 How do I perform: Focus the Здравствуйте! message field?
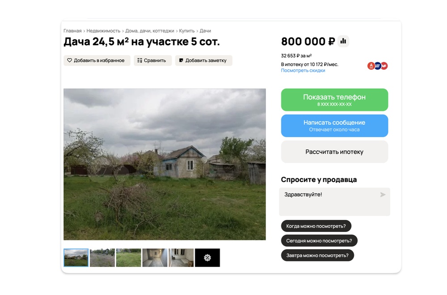coord(334,202)
